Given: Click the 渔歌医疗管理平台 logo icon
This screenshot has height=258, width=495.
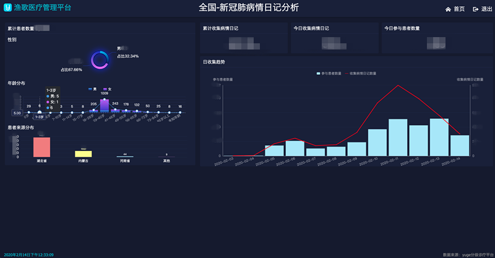Looking at the screenshot, I should point(7,7).
